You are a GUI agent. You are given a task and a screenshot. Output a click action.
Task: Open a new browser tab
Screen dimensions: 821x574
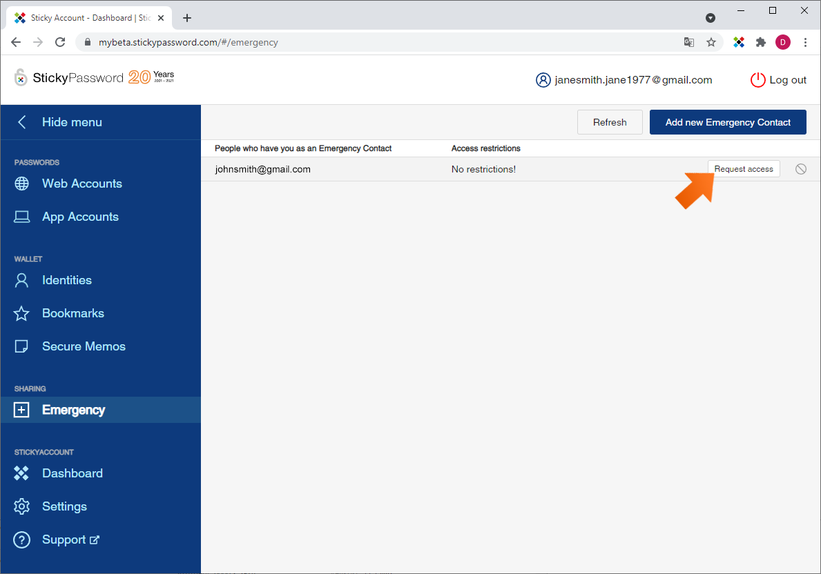[x=187, y=18]
